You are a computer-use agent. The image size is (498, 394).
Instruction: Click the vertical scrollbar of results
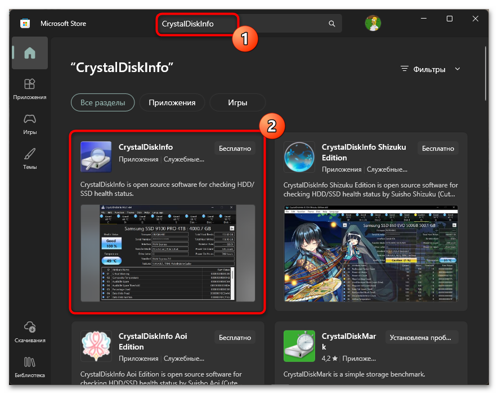[486, 74]
